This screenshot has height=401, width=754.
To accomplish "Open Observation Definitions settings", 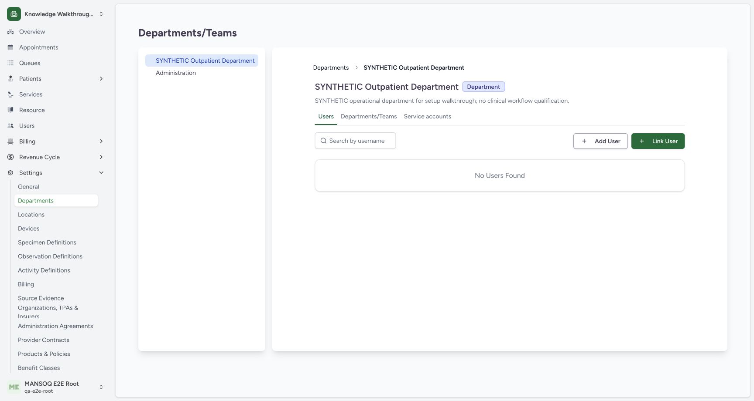I will [x=56, y=256].
